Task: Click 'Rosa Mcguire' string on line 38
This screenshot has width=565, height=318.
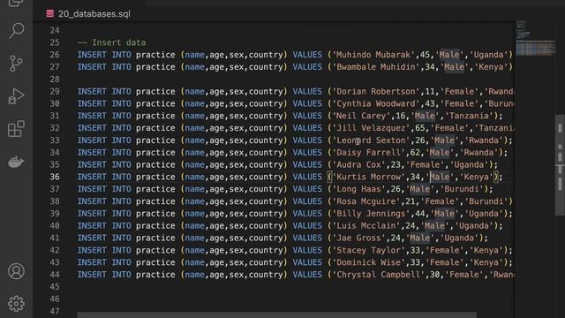Action: tap(366, 201)
